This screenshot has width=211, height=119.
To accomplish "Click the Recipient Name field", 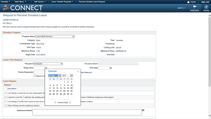I will click(x=118, y=64).
